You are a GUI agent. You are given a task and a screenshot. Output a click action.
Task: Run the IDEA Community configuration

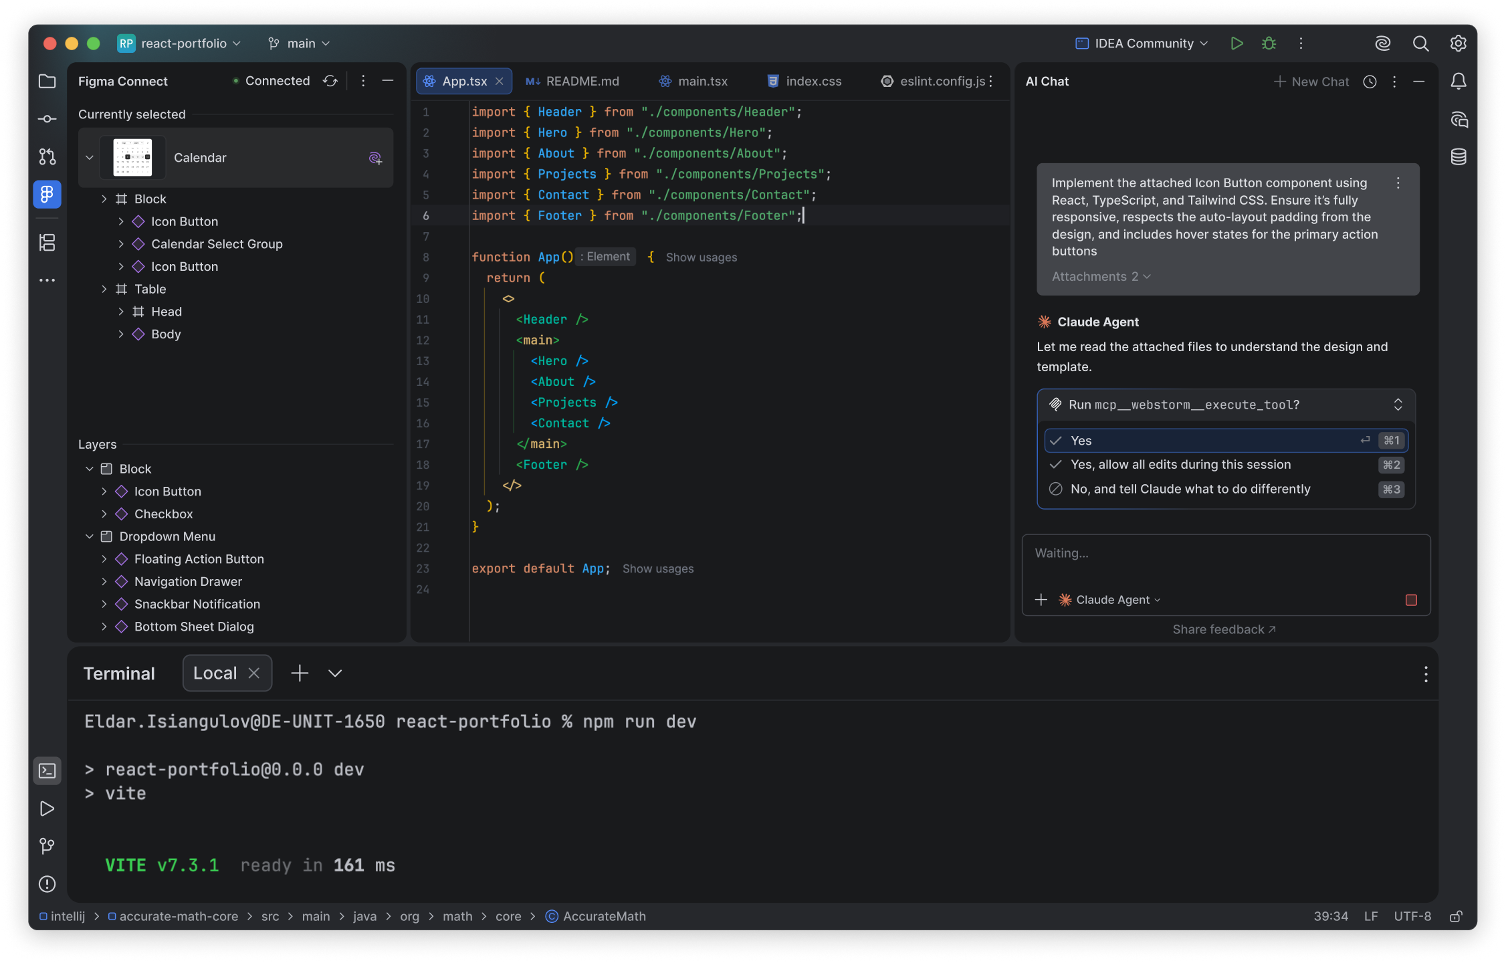(1236, 43)
